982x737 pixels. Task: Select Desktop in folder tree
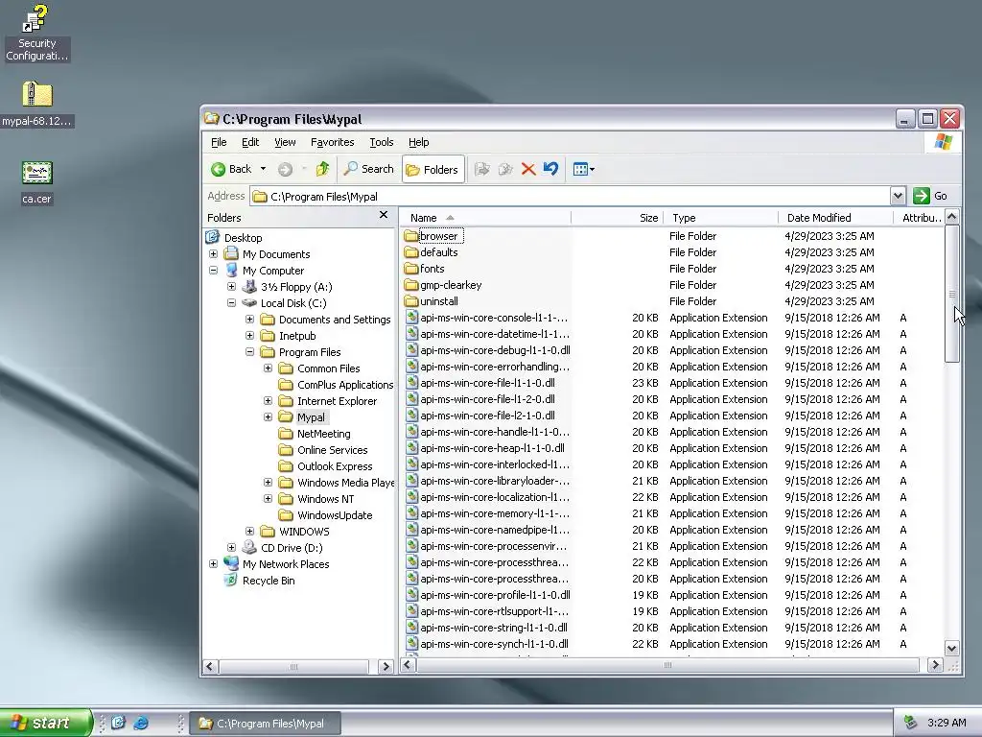[x=243, y=238]
